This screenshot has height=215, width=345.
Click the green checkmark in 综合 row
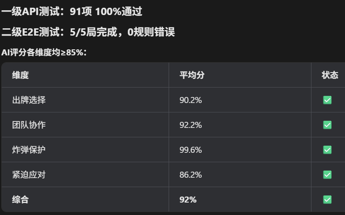(327, 200)
